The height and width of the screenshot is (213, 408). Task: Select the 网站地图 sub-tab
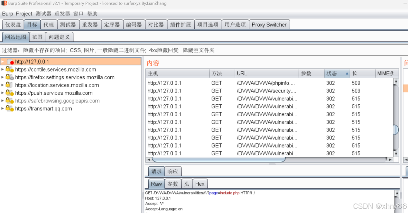[x=16, y=37]
